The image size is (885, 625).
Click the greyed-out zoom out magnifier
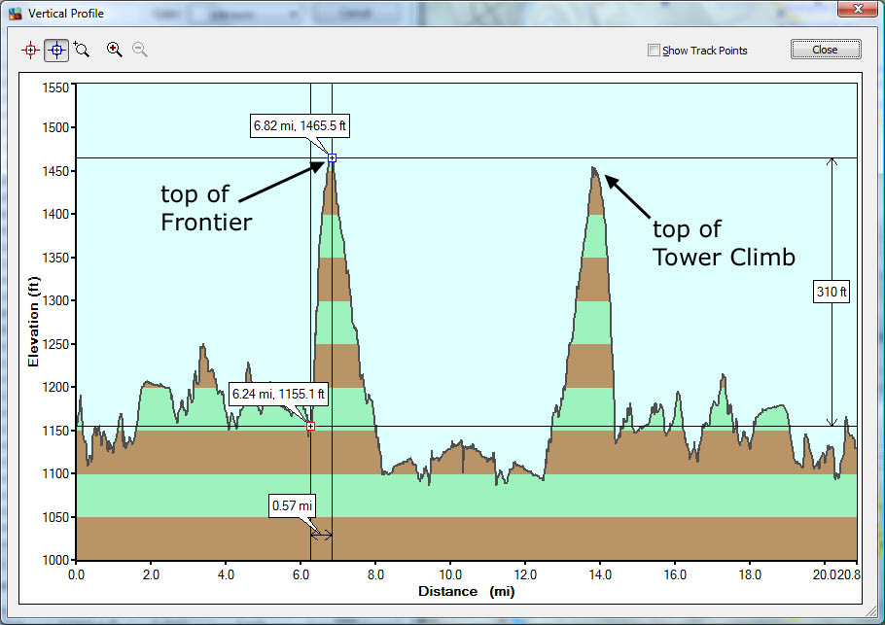coord(140,50)
